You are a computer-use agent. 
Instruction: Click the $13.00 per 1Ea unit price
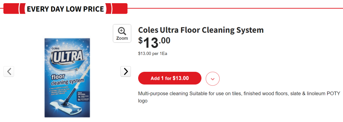click(x=152, y=54)
